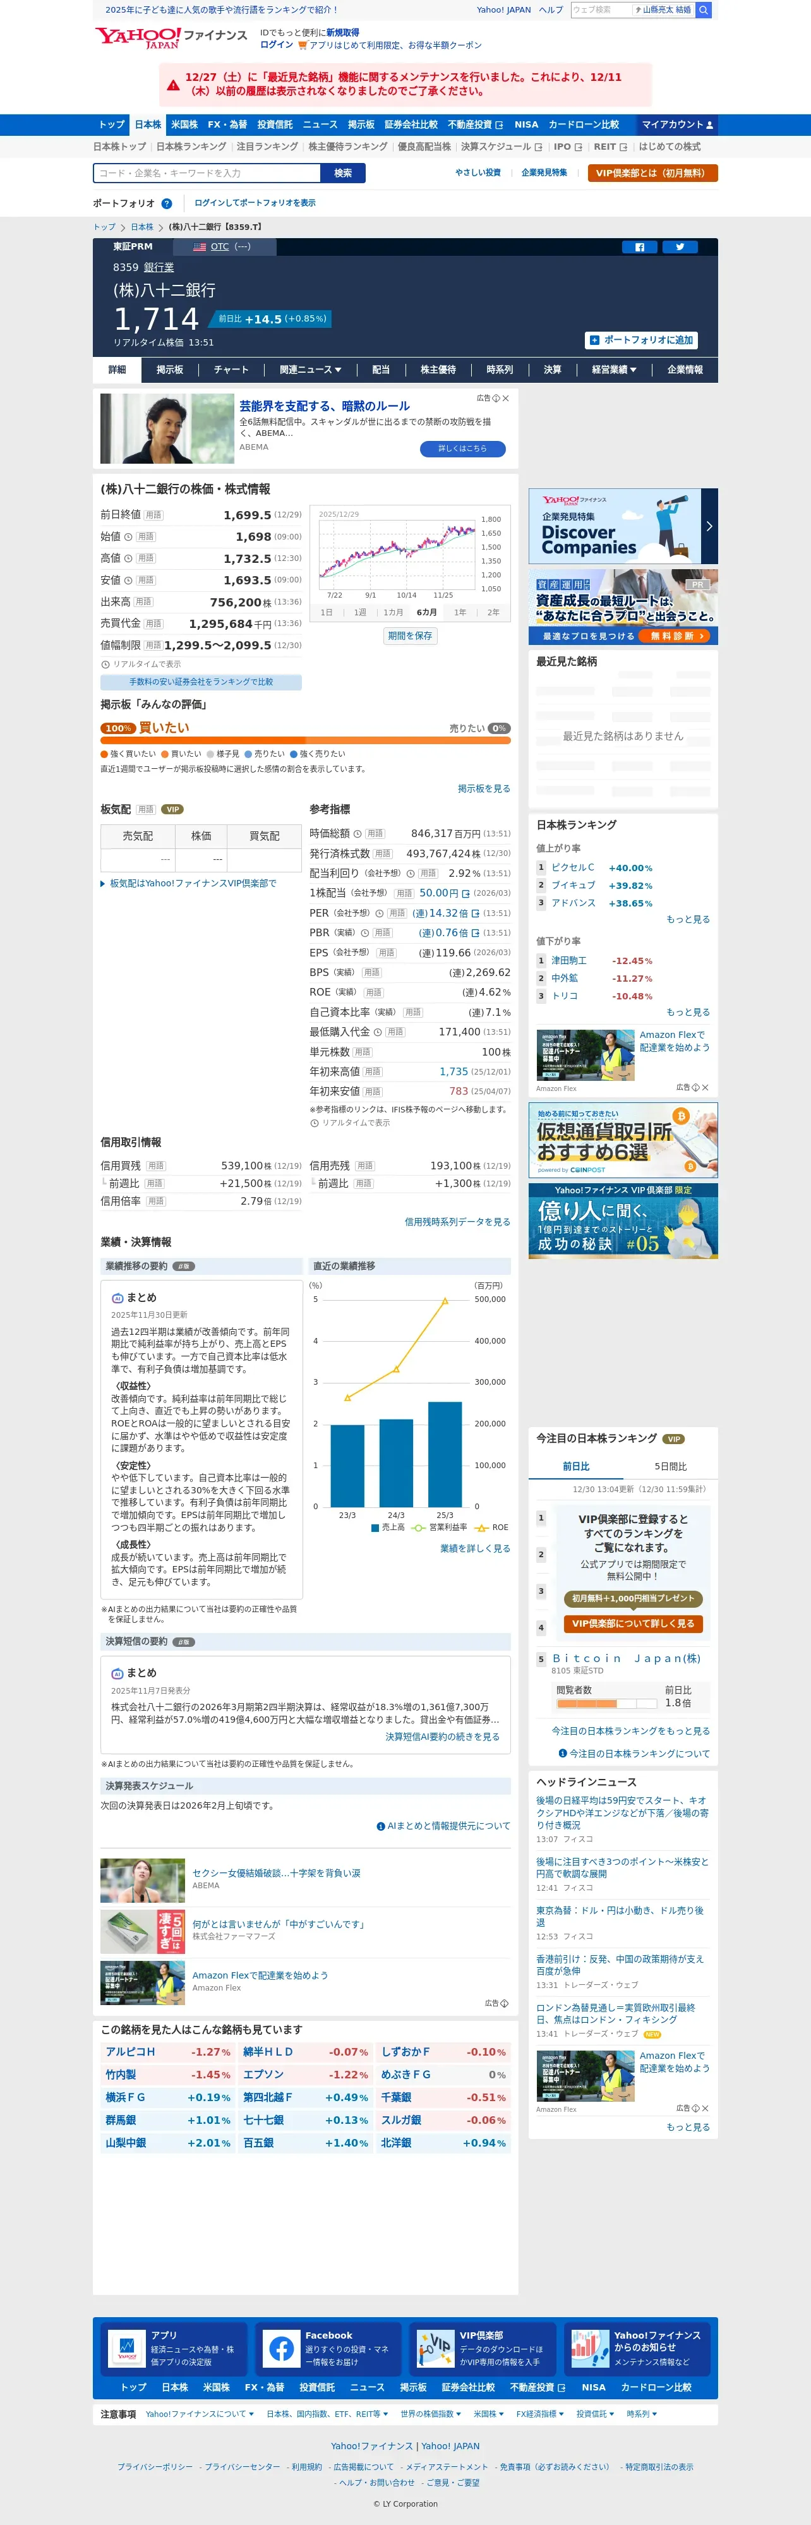Select 米国株 in main navigation bar
The image size is (811, 2525).
tap(184, 124)
